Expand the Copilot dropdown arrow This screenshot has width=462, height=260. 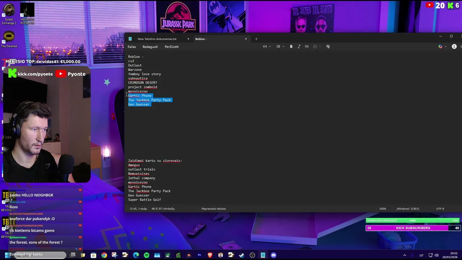[x=445, y=47]
